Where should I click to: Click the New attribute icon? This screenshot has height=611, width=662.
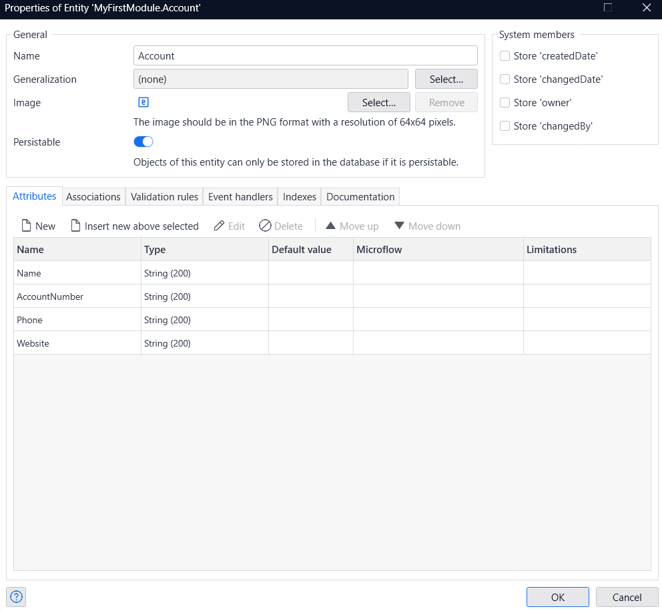click(27, 226)
